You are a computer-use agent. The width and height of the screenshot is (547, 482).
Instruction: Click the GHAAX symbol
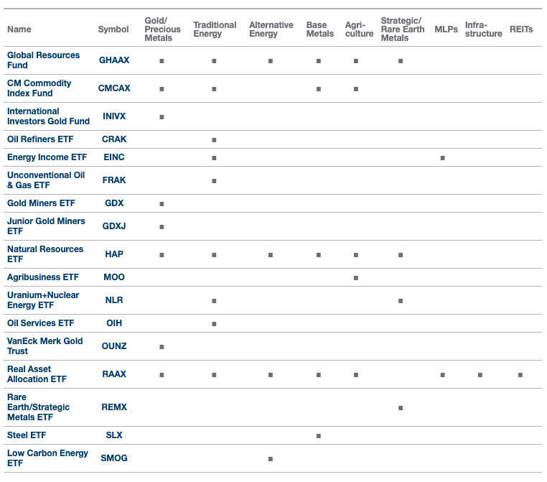coord(114,60)
